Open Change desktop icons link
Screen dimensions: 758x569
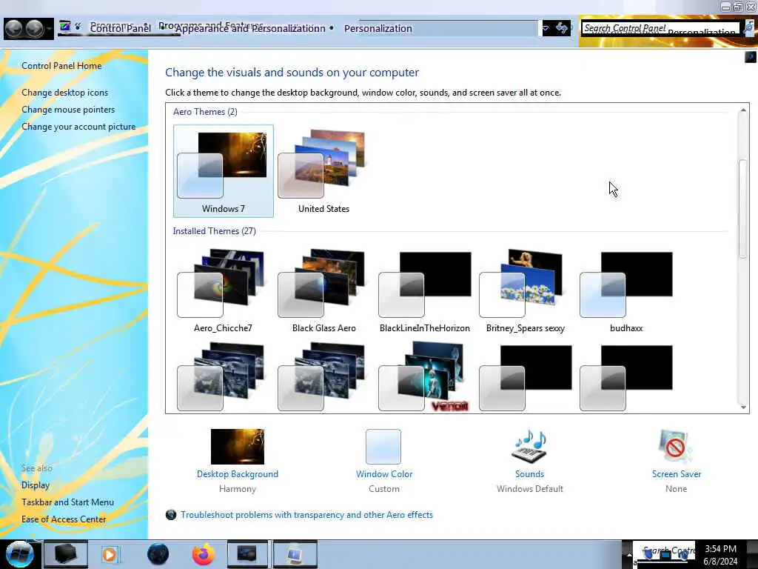click(x=65, y=93)
